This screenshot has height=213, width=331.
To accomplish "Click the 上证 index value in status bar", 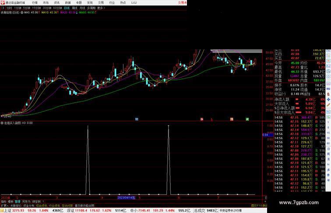I will pos(18,210).
